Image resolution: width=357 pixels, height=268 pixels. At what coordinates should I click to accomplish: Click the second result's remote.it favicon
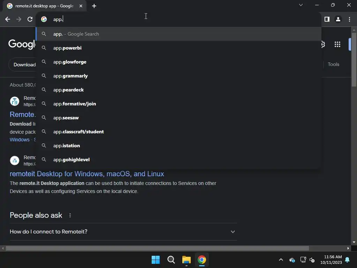(x=15, y=161)
